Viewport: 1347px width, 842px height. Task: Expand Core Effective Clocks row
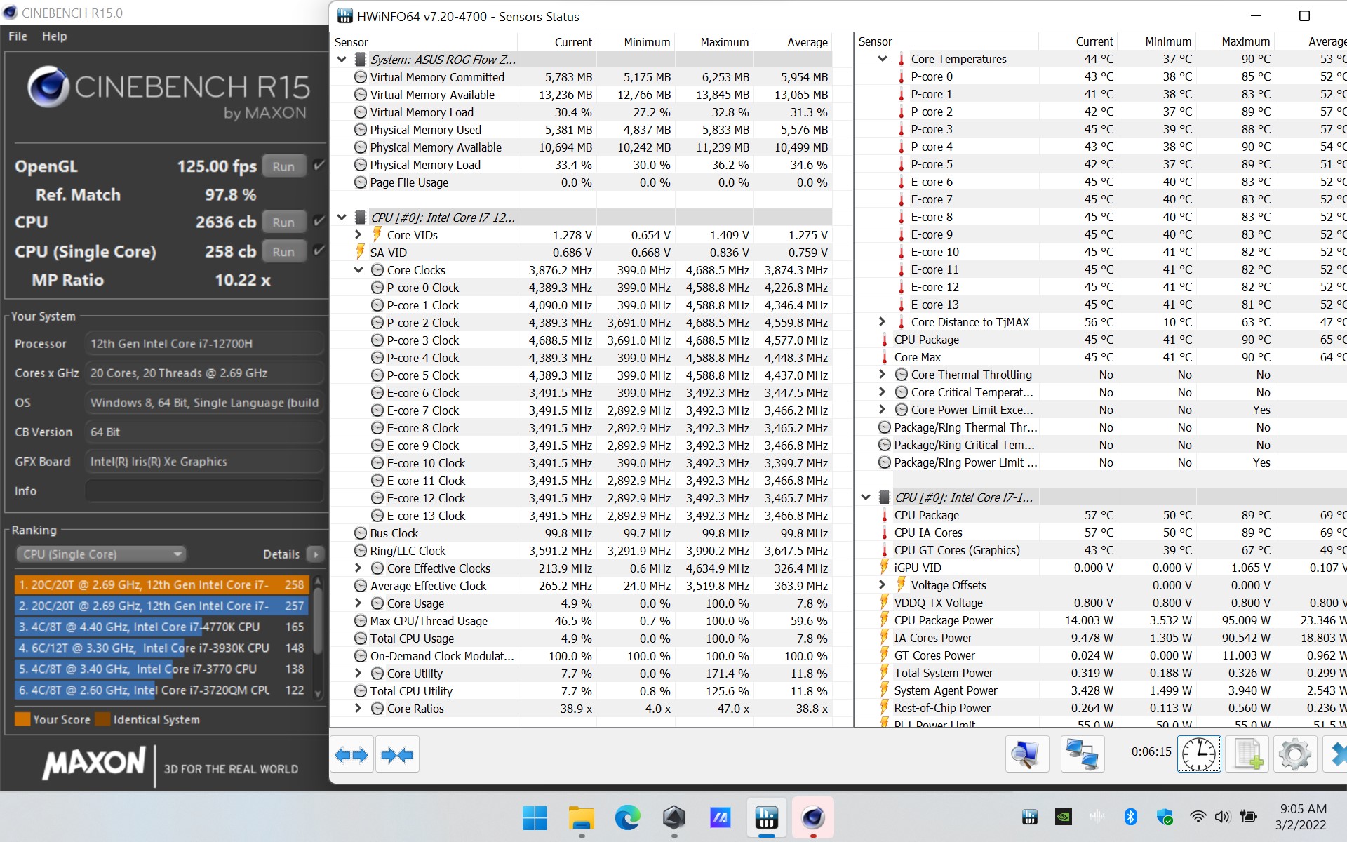(358, 568)
